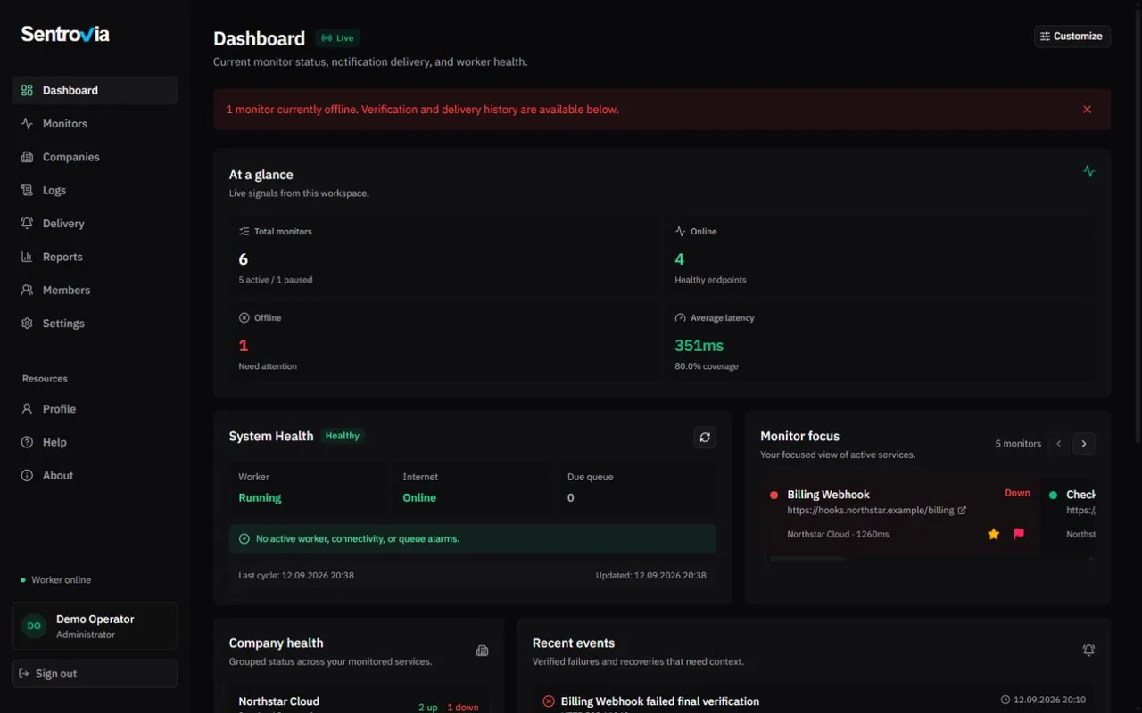This screenshot has height=713, width=1142.
Task: Show previous monitors in Monitor focus
Action: [1059, 444]
